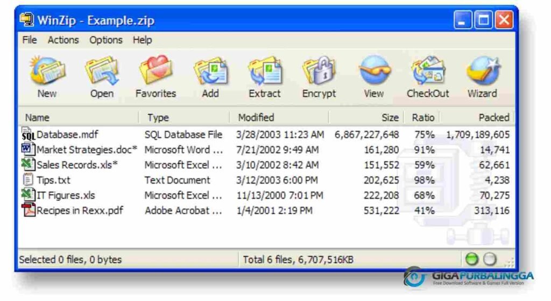Select the Recipes in Rexx.pdf file name
This screenshot has width=551, height=301.
pos(80,211)
